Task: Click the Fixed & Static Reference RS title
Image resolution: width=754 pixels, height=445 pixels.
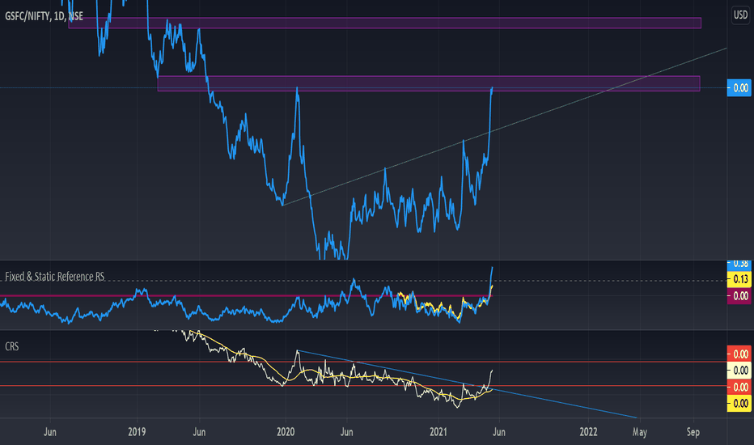Action: (x=55, y=276)
